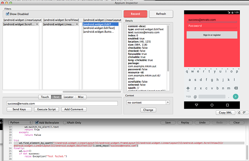Toggle the Add Boilerplate checkbox
Image resolution: width=249 pixels, height=161 pixels.
(x=37, y=123)
